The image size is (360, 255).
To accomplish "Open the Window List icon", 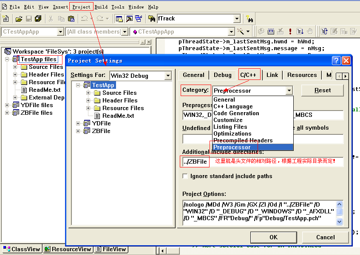I will click(139, 19).
